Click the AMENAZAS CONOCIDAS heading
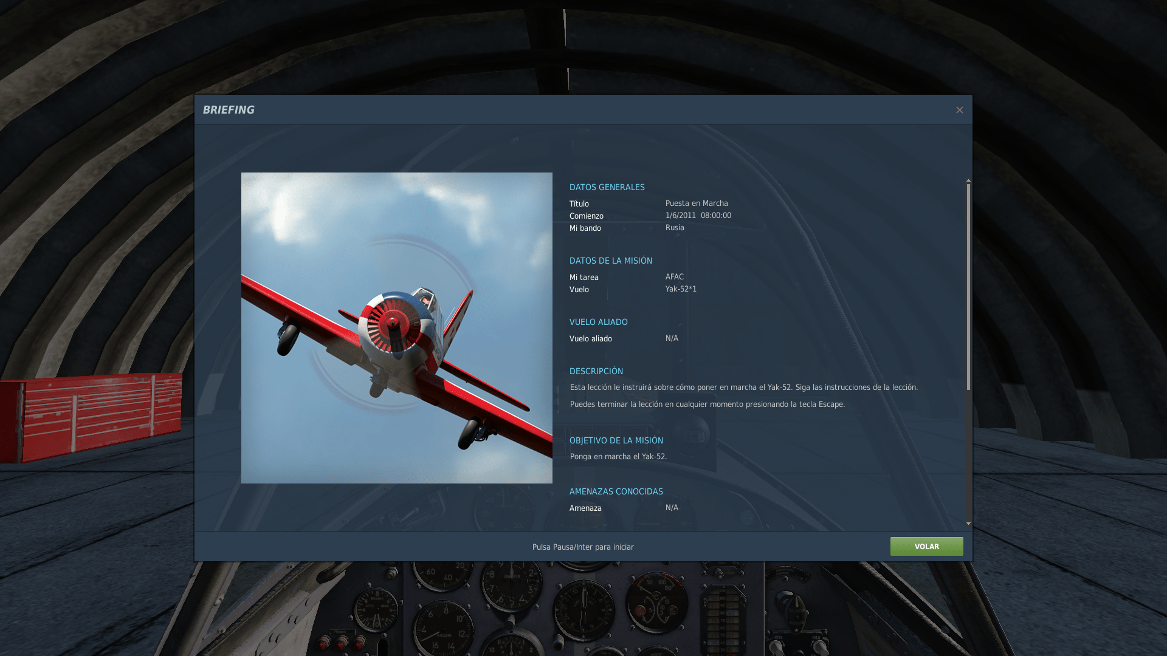This screenshot has width=1167, height=656. pyautogui.click(x=616, y=491)
